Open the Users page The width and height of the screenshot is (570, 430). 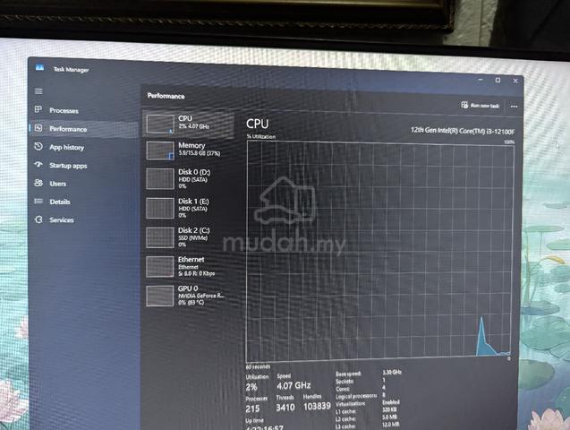click(58, 184)
